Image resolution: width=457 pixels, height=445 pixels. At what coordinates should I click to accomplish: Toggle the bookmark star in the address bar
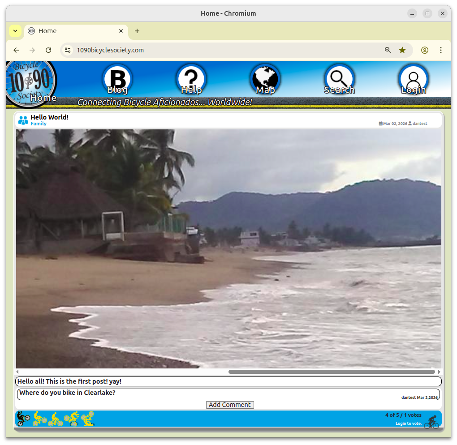click(402, 50)
